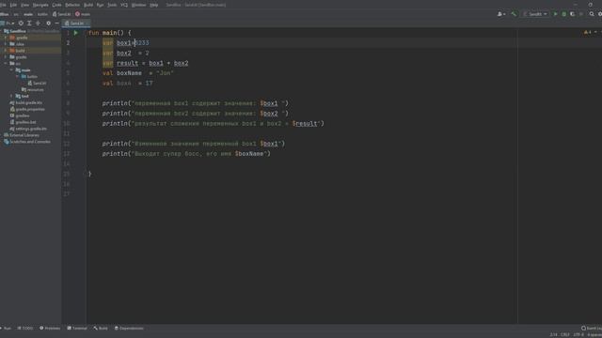Open the Refactor menu
This screenshot has height=338, width=602.
[72, 5]
